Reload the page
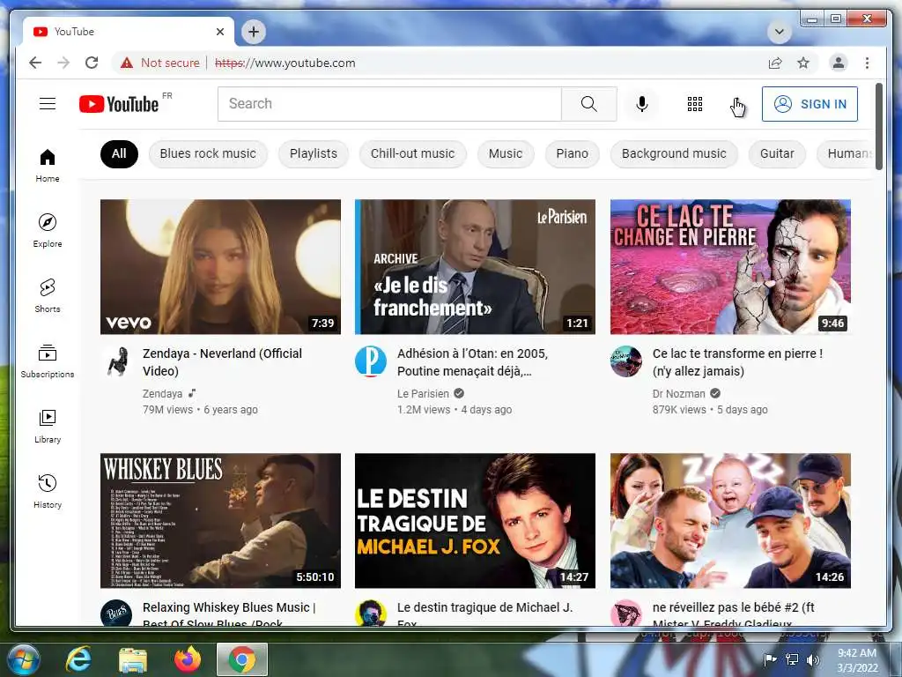The image size is (902, 677). tap(92, 63)
